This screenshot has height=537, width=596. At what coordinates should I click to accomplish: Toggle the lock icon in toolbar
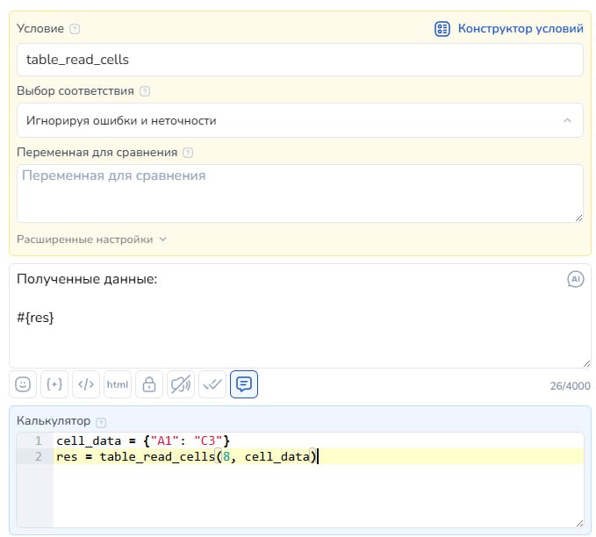[149, 384]
